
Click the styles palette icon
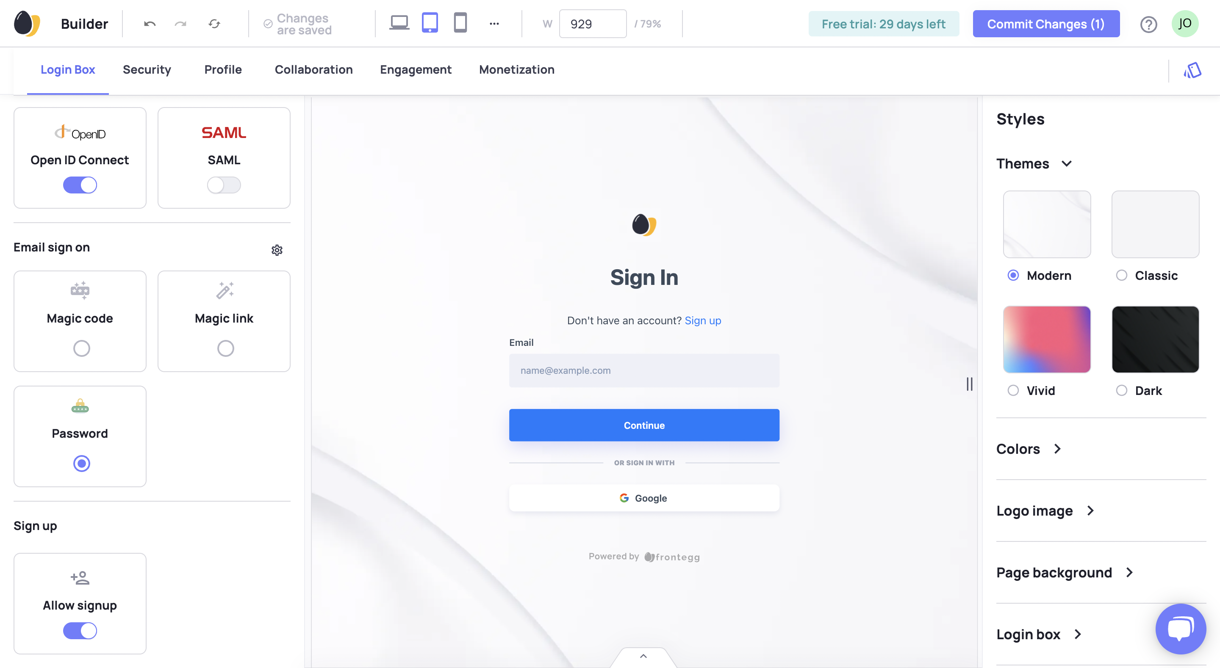click(x=1192, y=71)
